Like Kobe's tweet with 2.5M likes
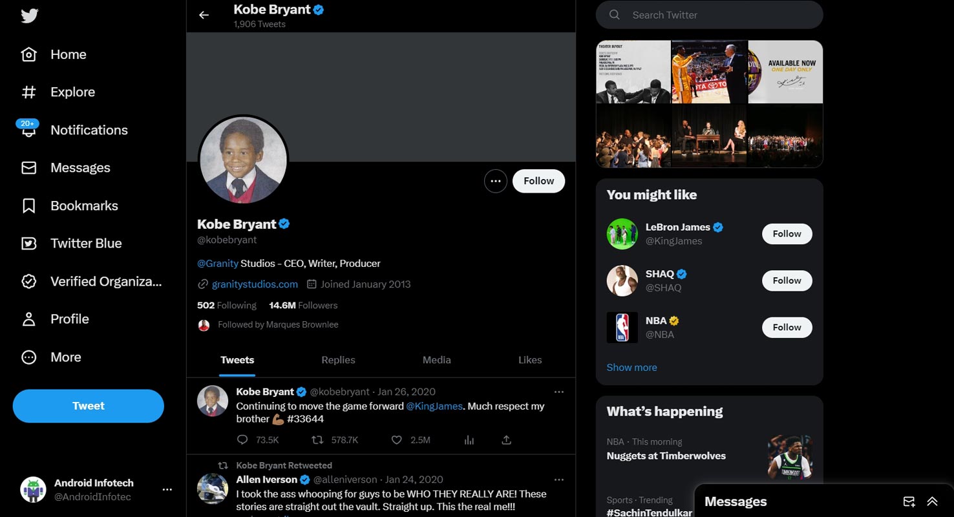 click(x=397, y=440)
